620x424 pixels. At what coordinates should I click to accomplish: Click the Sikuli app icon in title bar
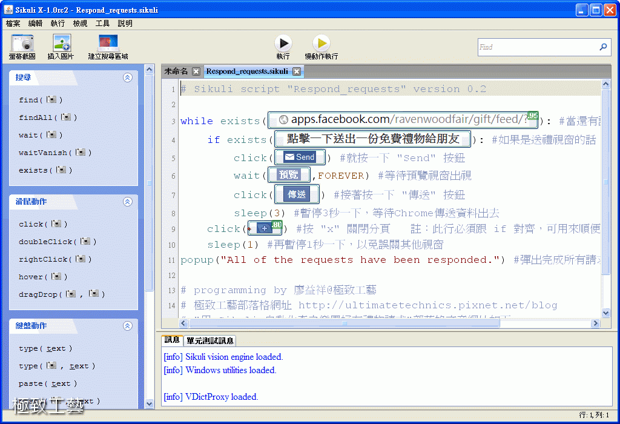click(8, 10)
